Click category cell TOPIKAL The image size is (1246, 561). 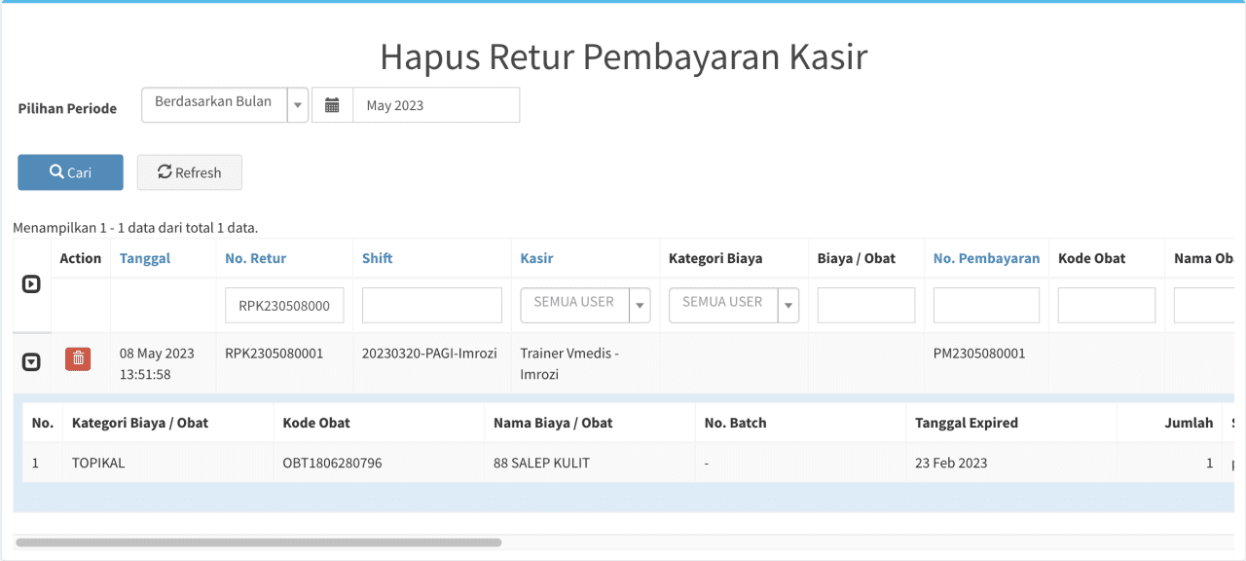pyautogui.click(x=98, y=463)
